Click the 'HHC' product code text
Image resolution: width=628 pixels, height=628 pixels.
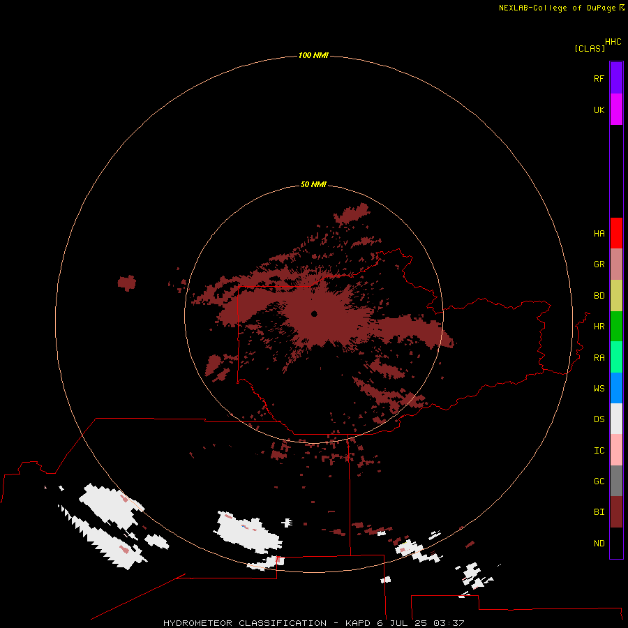click(613, 42)
